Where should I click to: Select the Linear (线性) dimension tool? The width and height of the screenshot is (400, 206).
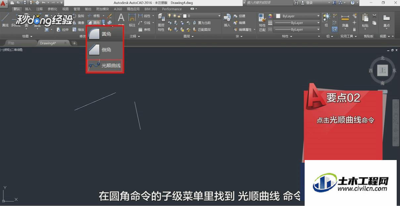144,16
